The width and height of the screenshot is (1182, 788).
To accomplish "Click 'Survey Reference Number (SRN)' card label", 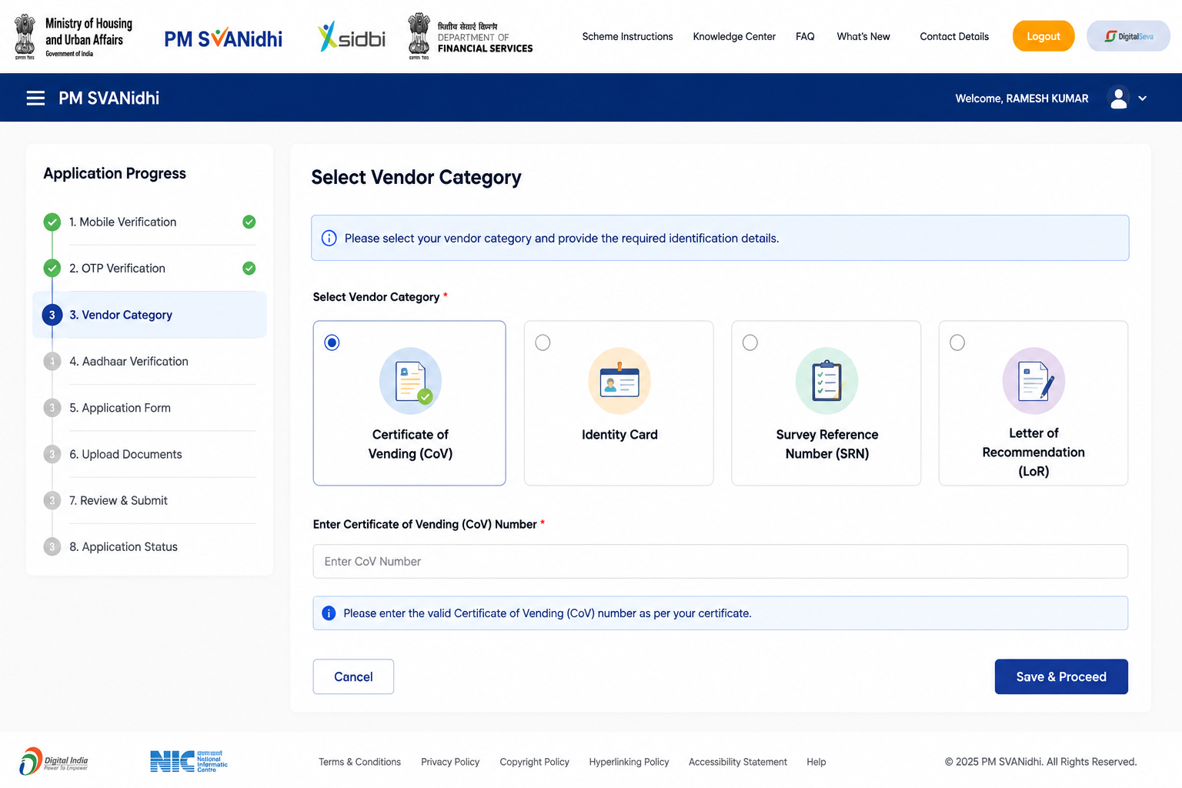I will pyautogui.click(x=826, y=444).
